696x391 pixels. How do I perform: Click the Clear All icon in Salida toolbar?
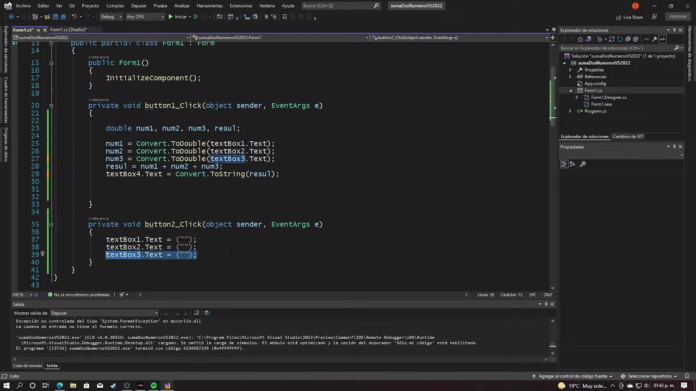tap(196, 313)
